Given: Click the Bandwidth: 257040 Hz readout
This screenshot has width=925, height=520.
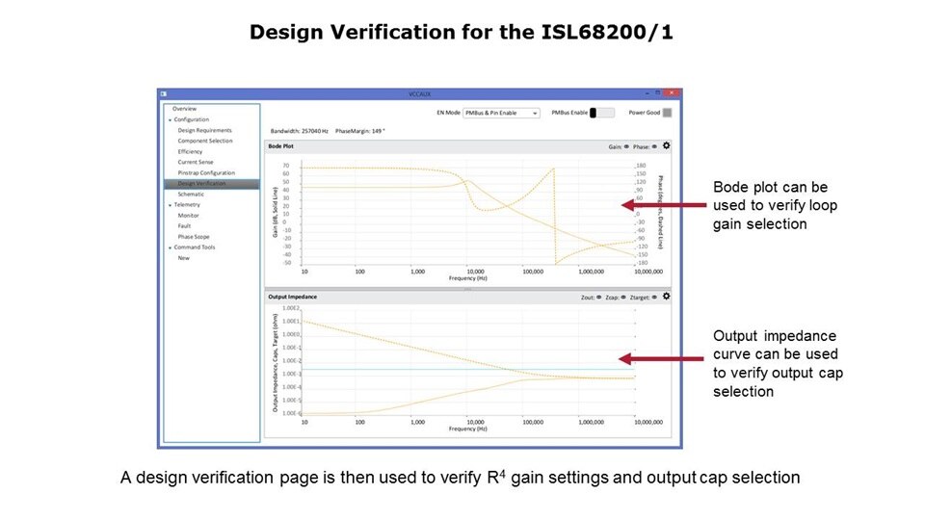Looking at the screenshot, I should click(x=299, y=131).
